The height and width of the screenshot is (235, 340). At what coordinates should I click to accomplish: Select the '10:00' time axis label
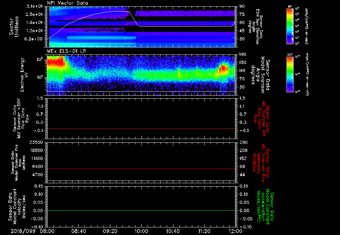click(141, 231)
